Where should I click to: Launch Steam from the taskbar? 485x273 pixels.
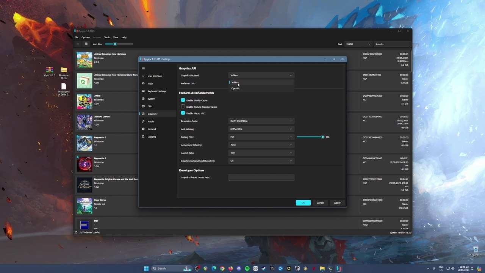point(264,268)
